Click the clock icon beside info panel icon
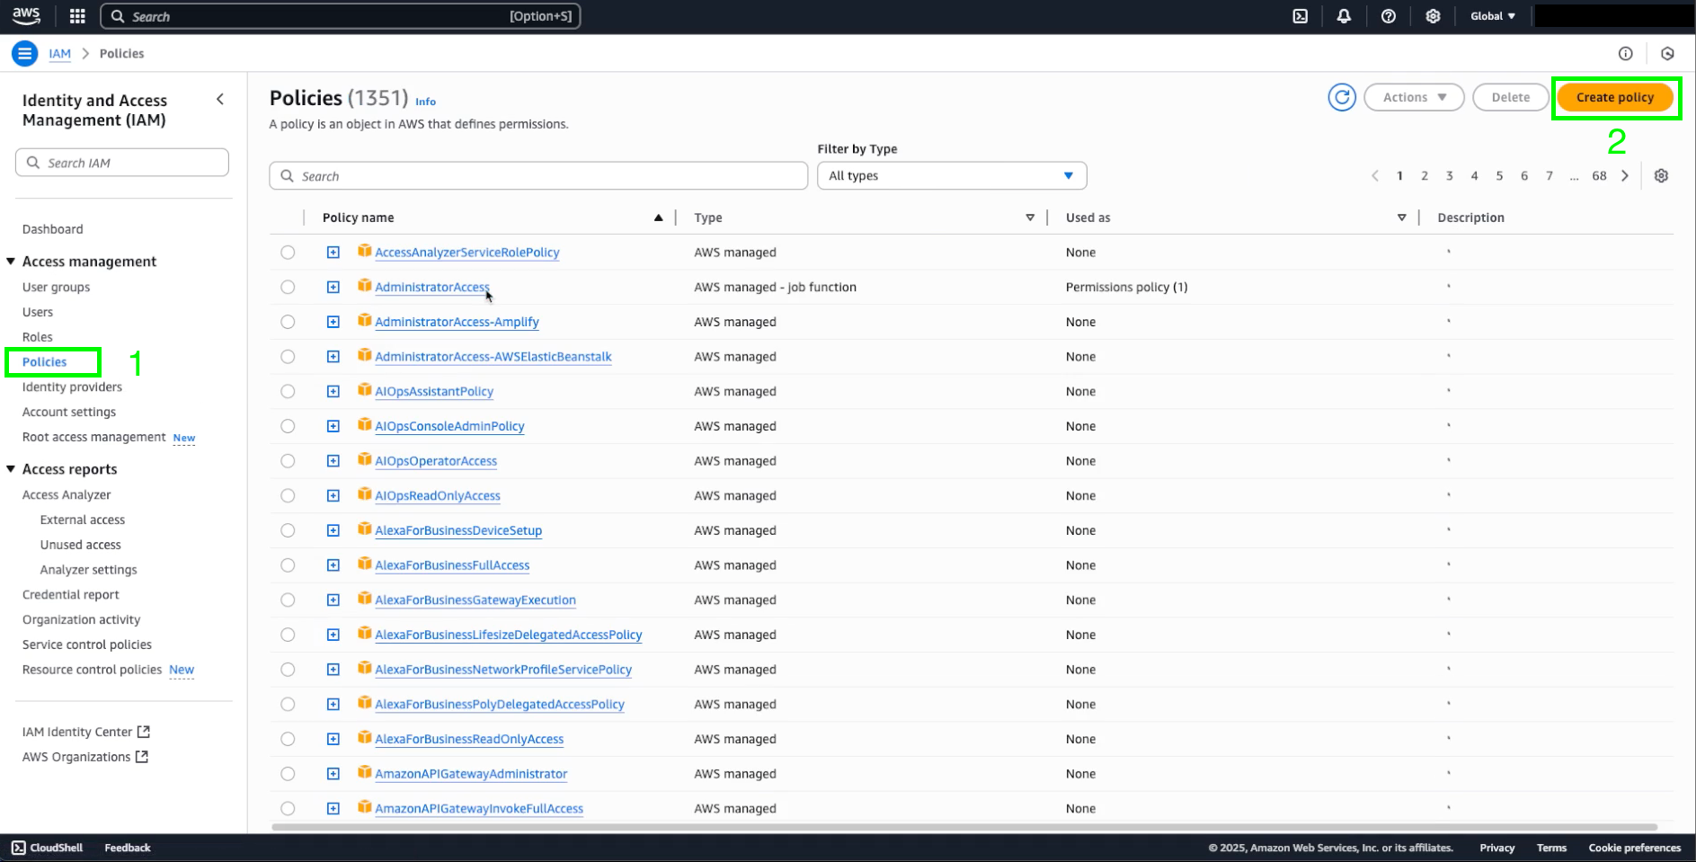The height and width of the screenshot is (862, 1696). pos(1667,54)
